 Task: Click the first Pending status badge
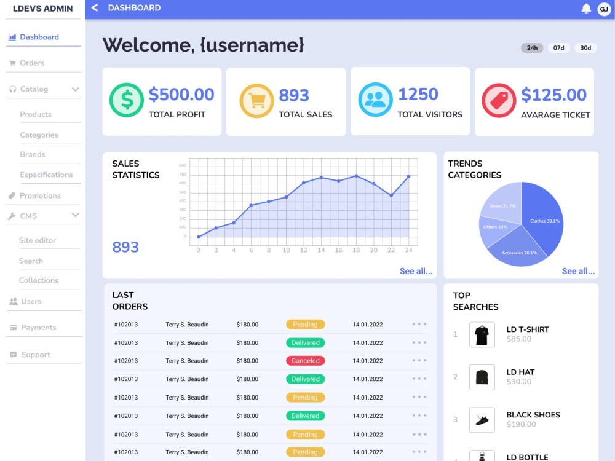305,324
